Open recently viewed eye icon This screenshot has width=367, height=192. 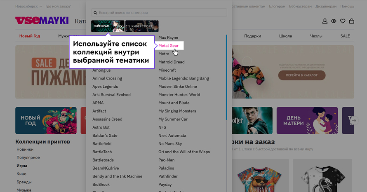pos(334,21)
